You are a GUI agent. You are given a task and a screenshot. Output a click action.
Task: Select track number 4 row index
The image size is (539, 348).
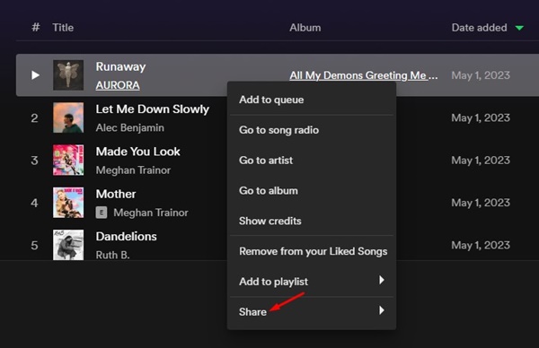click(34, 203)
